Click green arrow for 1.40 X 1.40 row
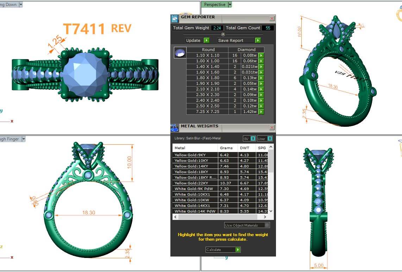Screen dimensions: 402x272 [261, 67]
